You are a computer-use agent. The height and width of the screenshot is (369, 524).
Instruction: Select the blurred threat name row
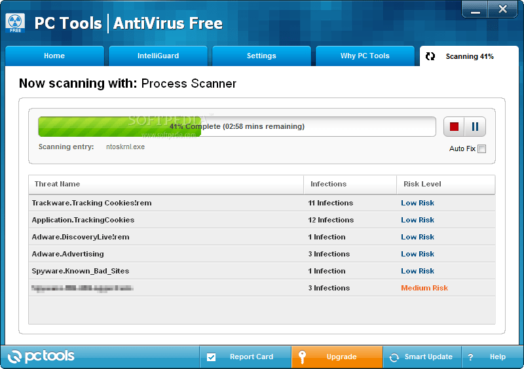coord(261,288)
